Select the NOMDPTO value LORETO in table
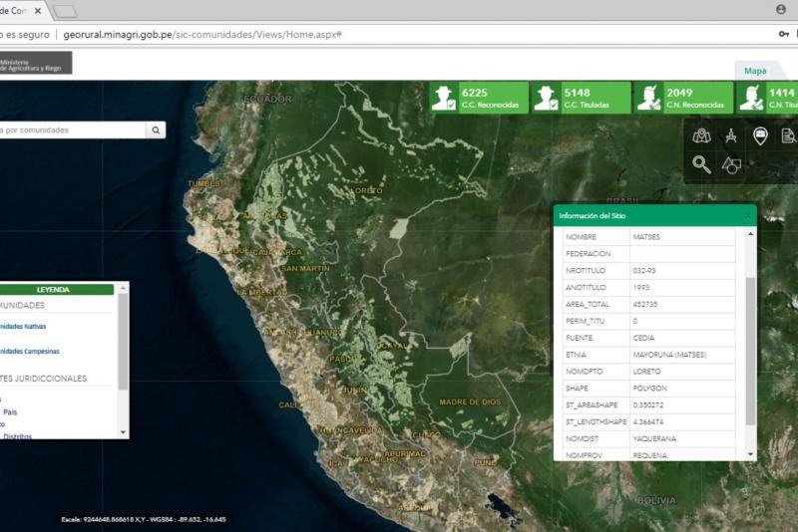798x532 pixels. click(646, 371)
